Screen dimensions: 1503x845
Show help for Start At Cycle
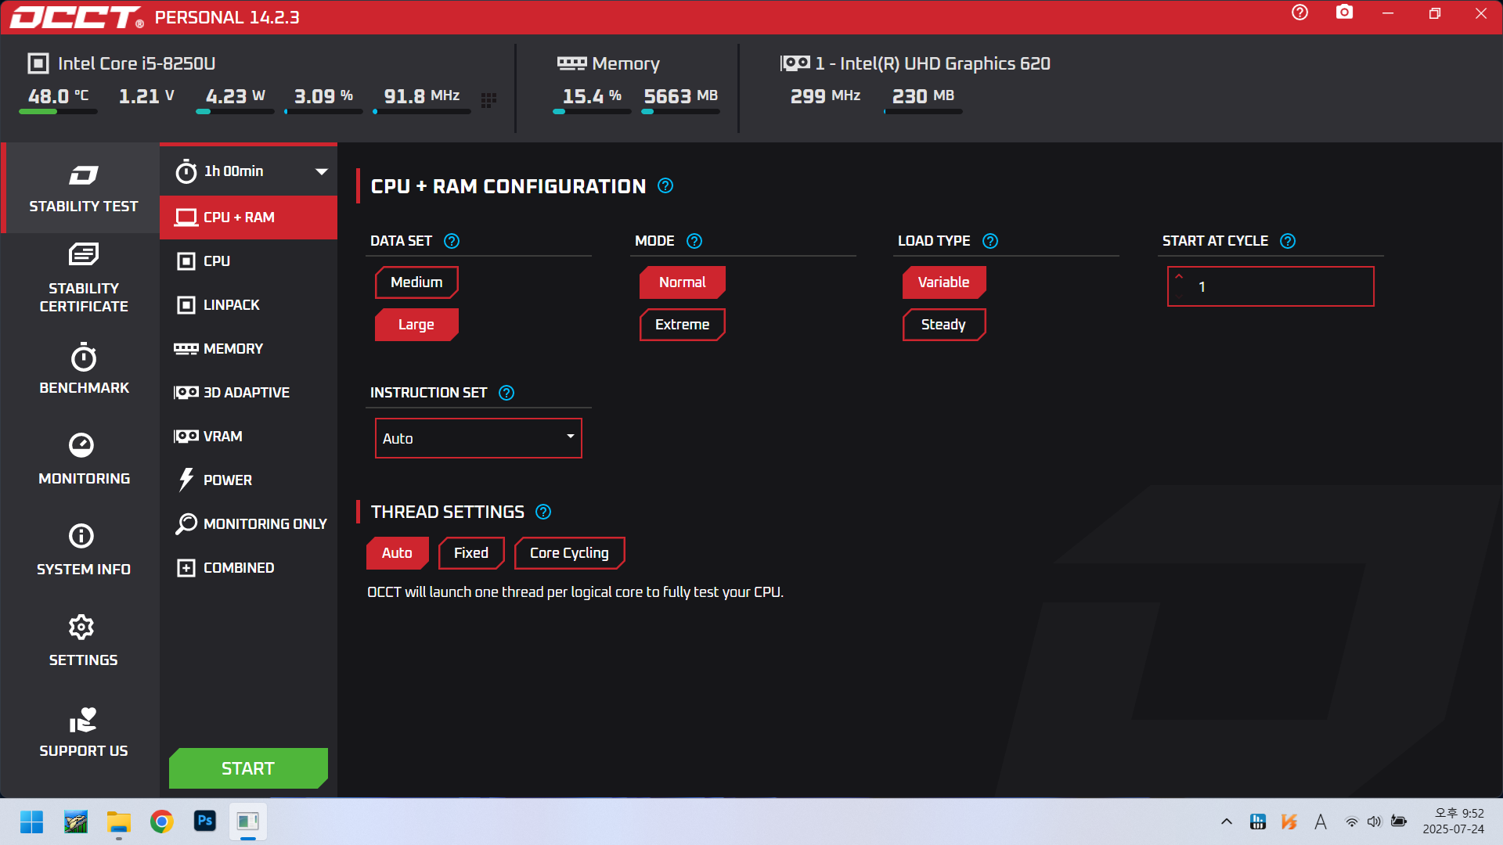(1288, 241)
